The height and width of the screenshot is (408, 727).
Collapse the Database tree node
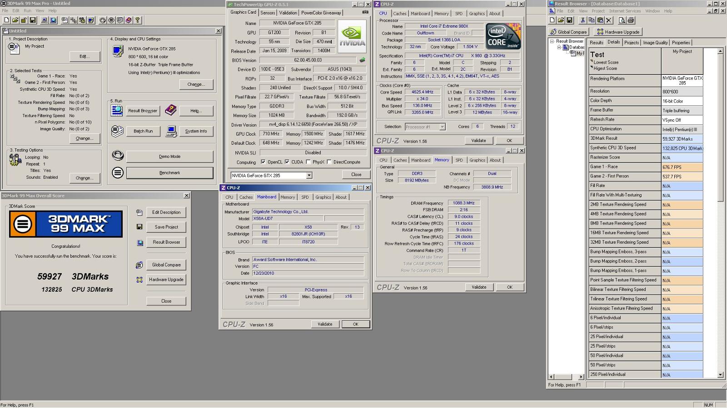pos(559,47)
